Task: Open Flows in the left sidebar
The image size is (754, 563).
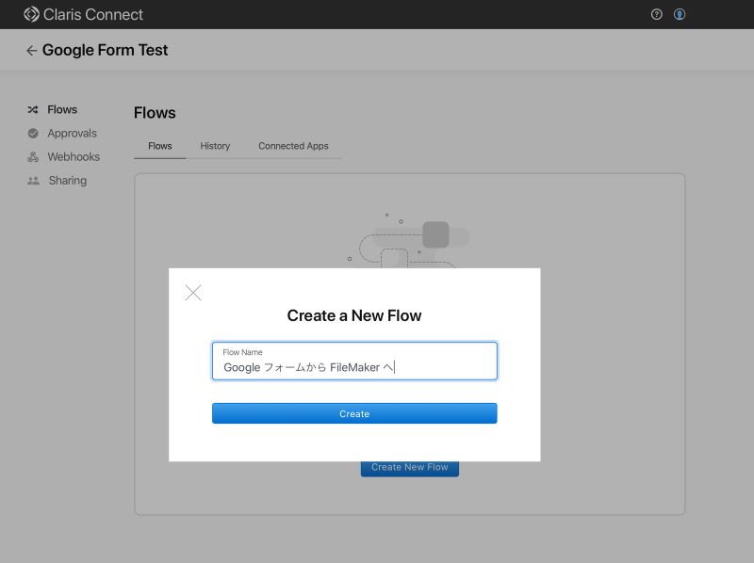Action: coord(62,109)
